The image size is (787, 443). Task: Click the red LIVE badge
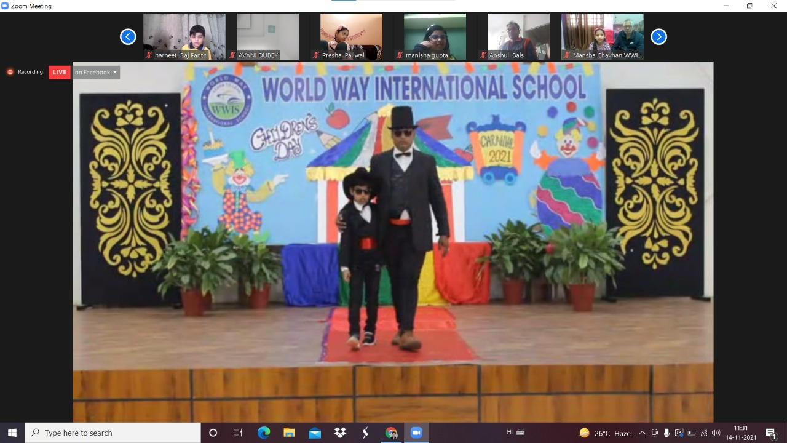[x=60, y=72]
